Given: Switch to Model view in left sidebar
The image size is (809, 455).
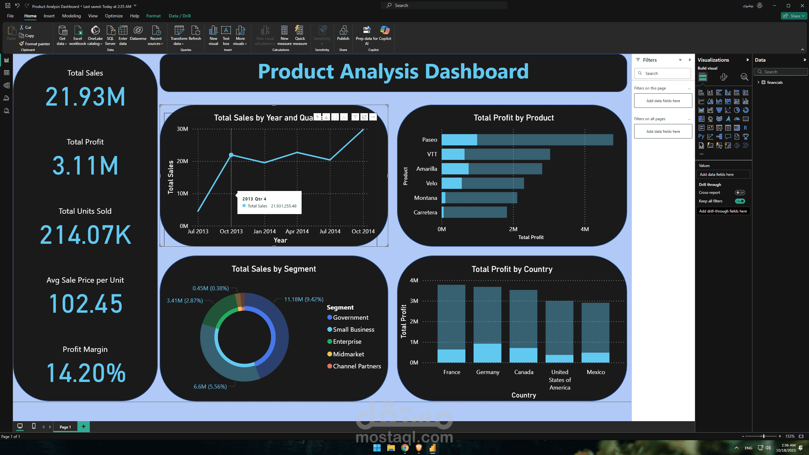Looking at the screenshot, I should [6, 85].
